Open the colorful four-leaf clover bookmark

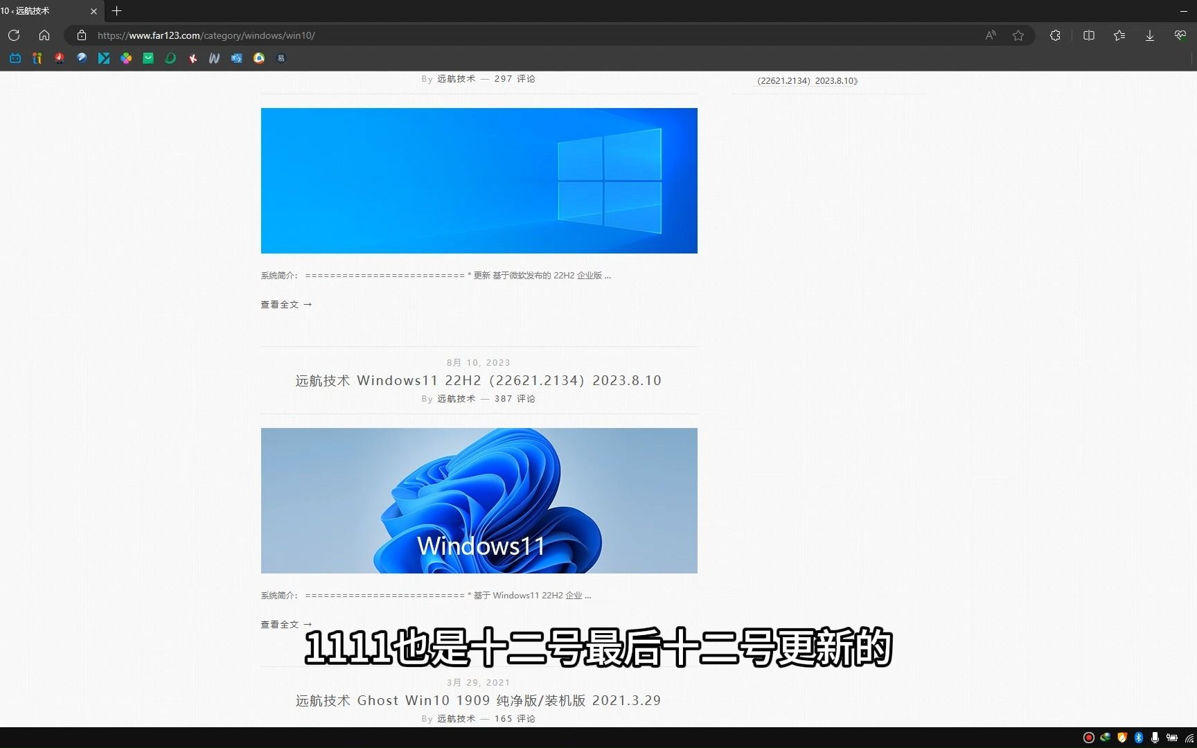tap(126, 58)
